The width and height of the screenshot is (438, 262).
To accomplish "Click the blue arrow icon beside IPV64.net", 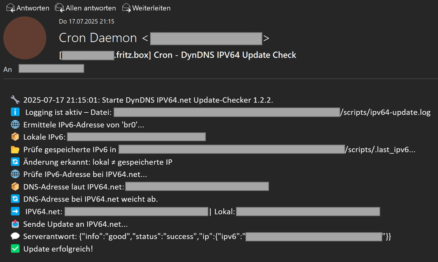I will point(15,212).
